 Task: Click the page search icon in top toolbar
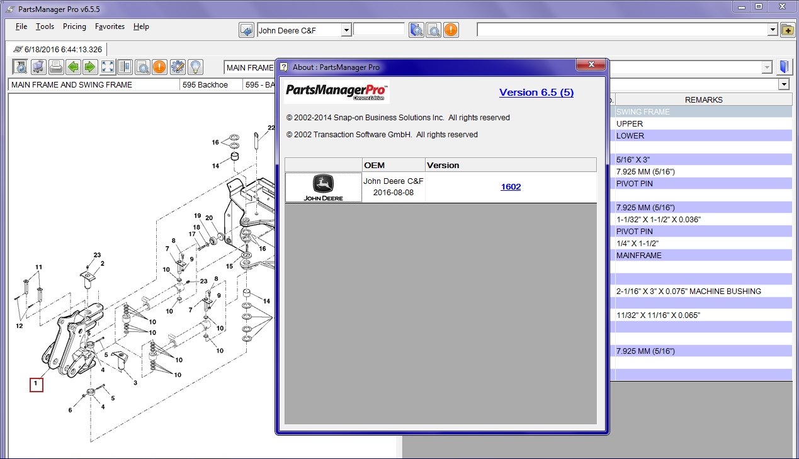[433, 30]
